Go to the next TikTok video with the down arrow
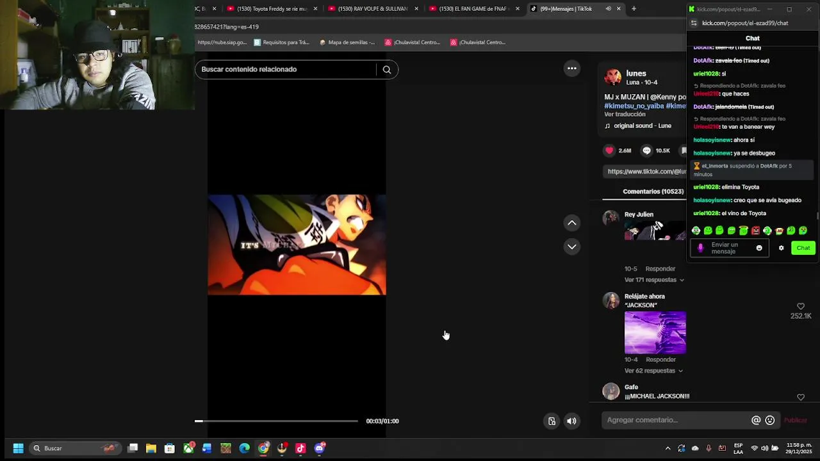Image resolution: width=820 pixels, height=461 pixels. (x=572, y=247)
